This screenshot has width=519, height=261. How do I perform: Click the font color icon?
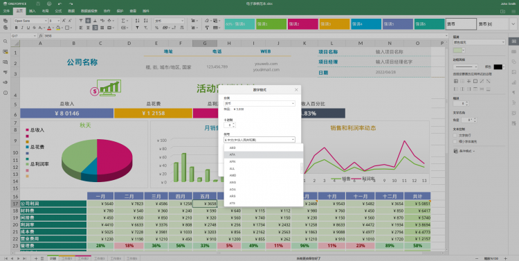click(x=49, y=28)
